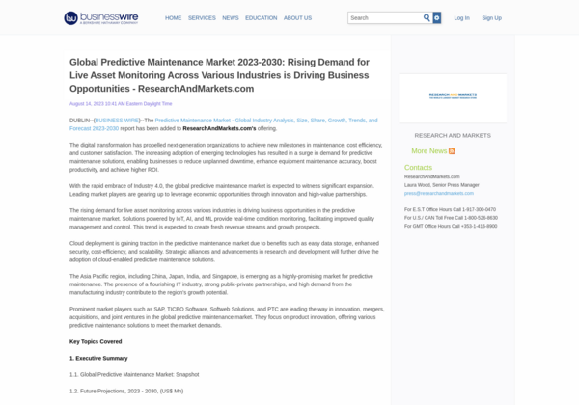The image size is (579, 405).
Task: Click the bold ResearchAndMarkets.com's text
Action: (219, 128)
